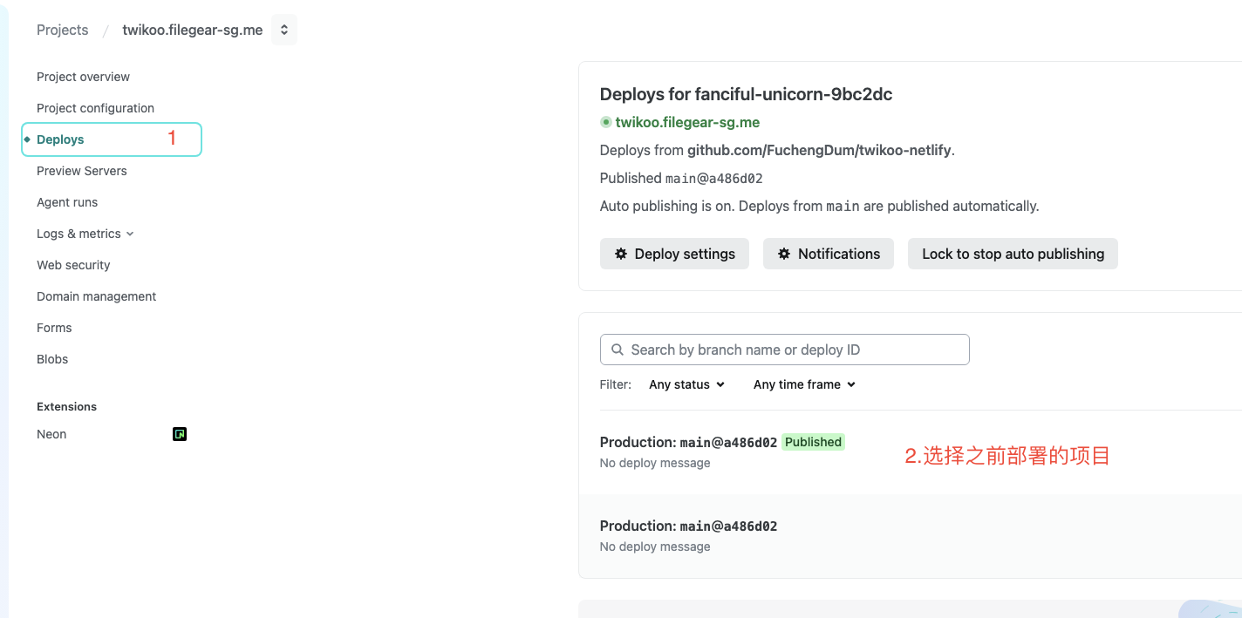The height and width of the screenshot is (618, 1242).
Task: Open the project switcher chevron button
Action: tap(284, 30)
